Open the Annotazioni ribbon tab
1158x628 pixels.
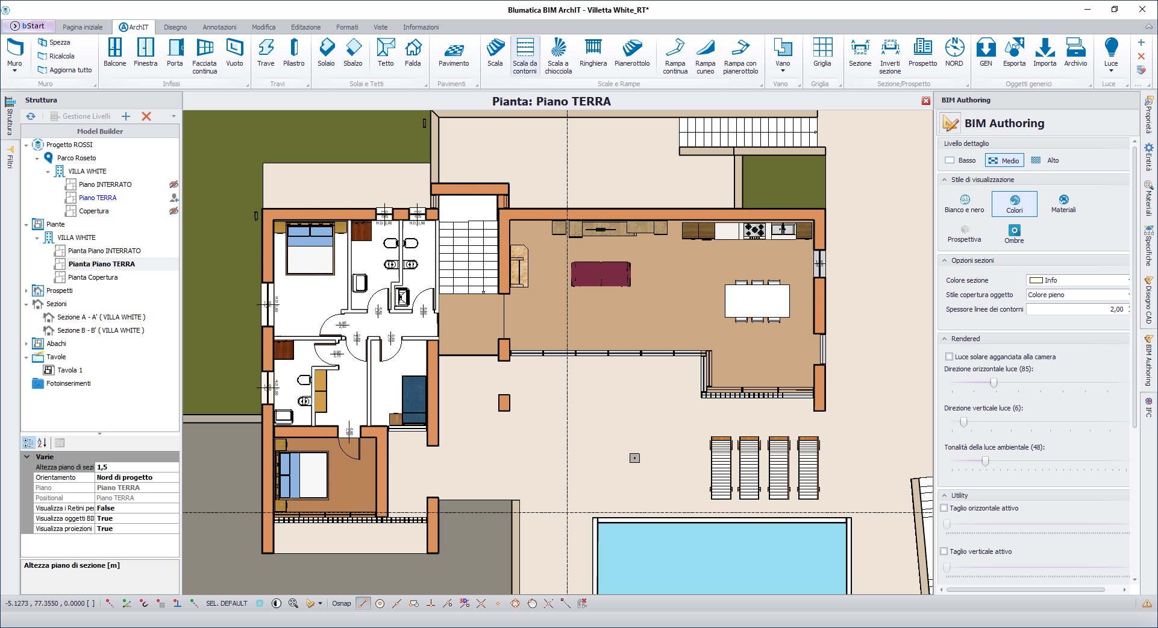coord(219,27)
